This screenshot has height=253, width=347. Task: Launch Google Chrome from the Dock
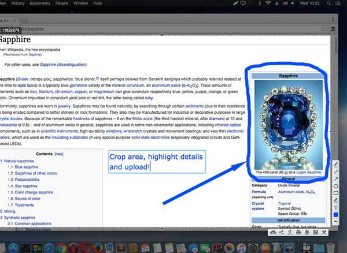(x=61, y=248)
